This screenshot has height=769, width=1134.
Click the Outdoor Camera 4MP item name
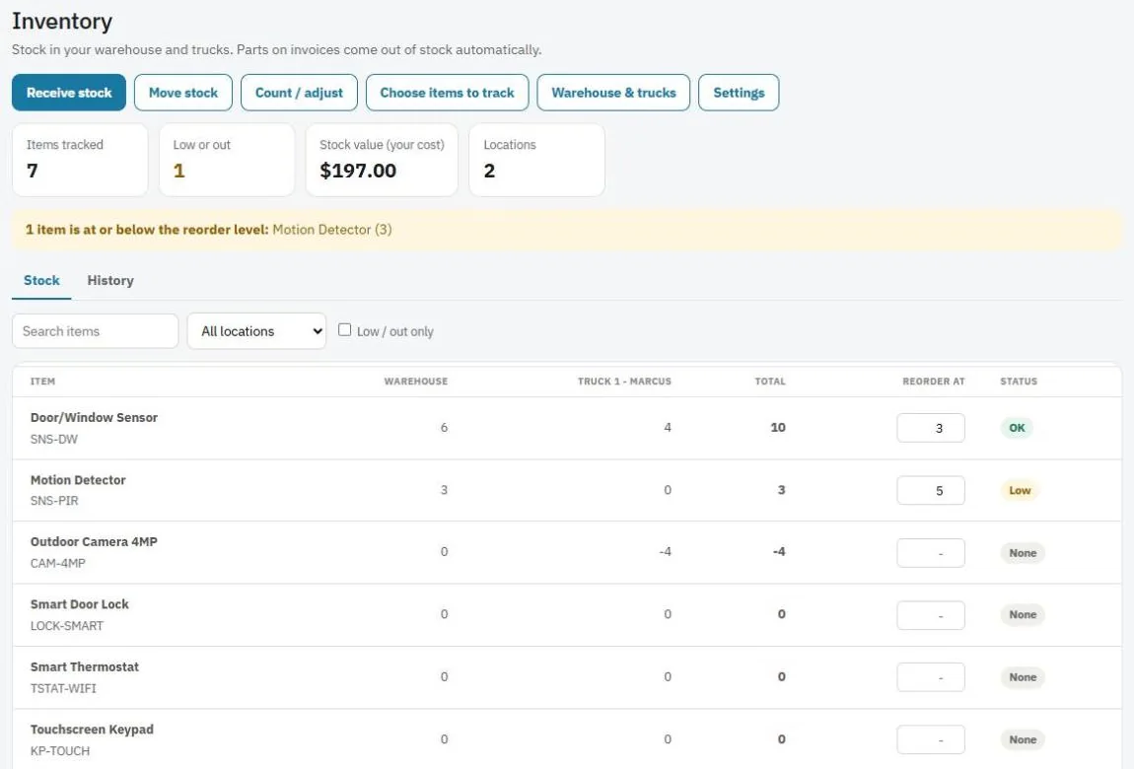coord(94,541)
